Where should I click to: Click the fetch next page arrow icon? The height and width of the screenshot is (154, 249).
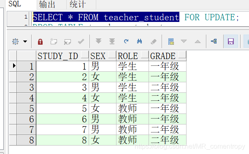coord(98,41)
